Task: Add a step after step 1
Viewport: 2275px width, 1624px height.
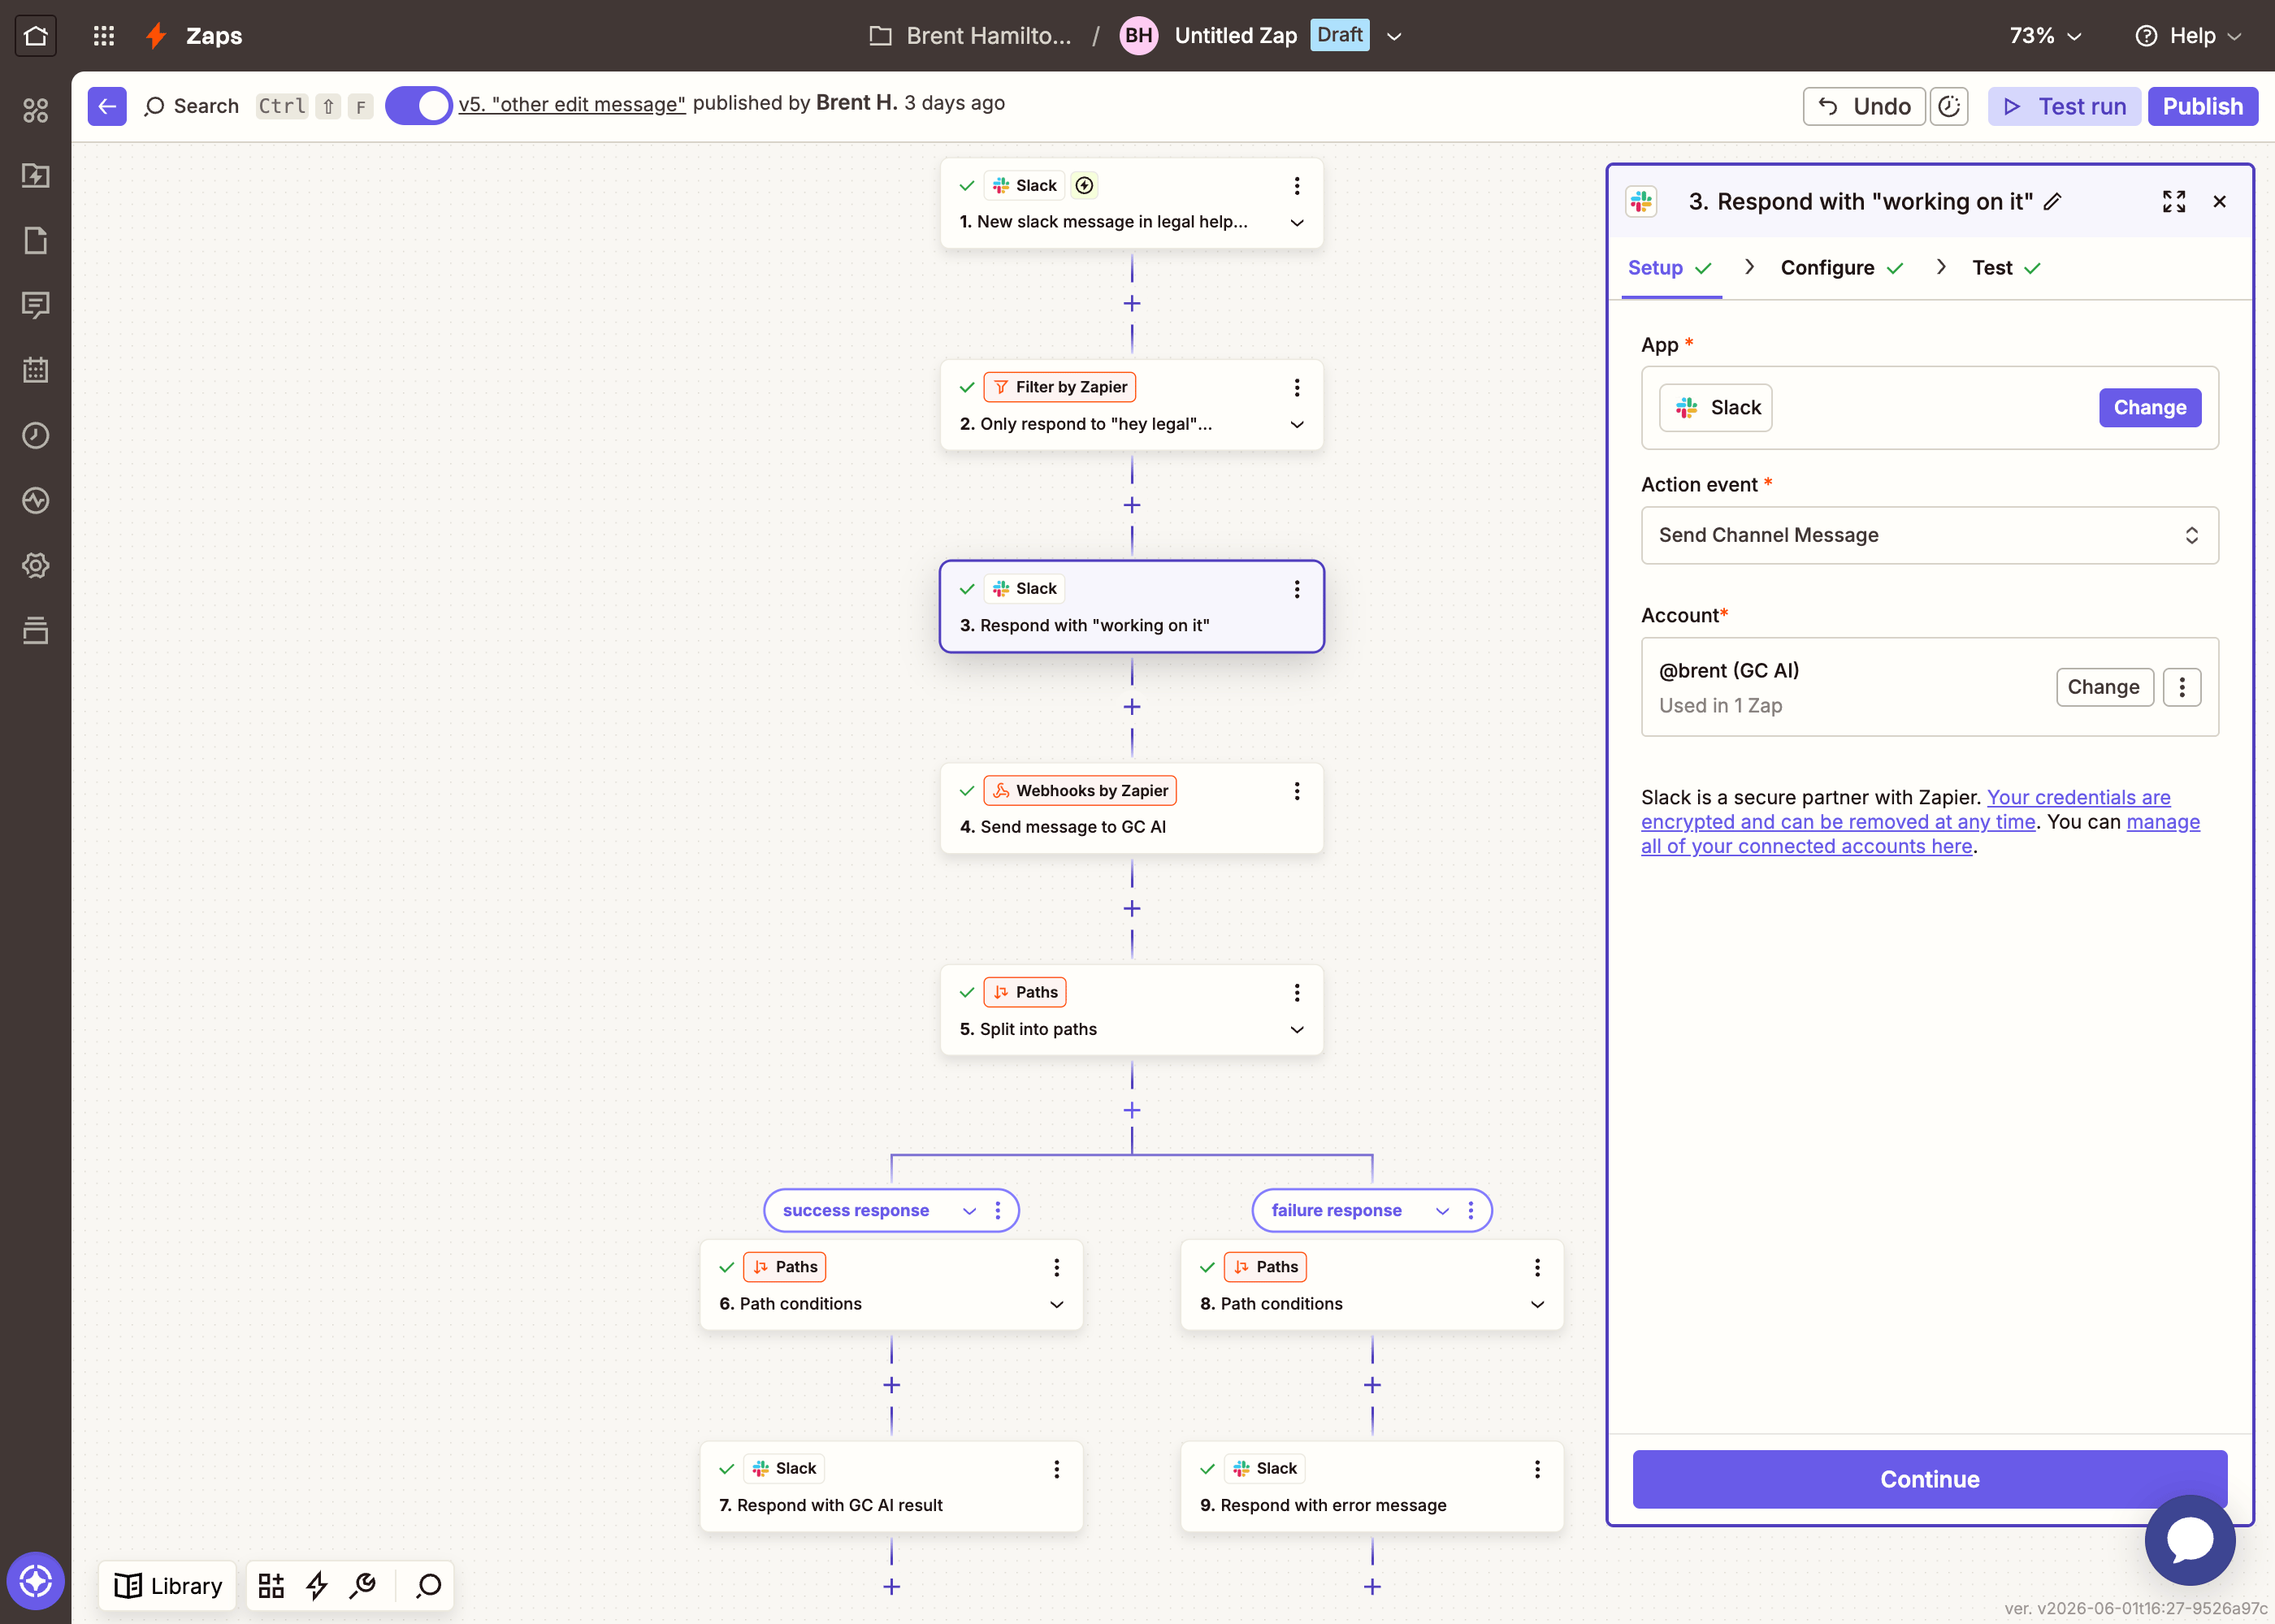Action: 1132,303
